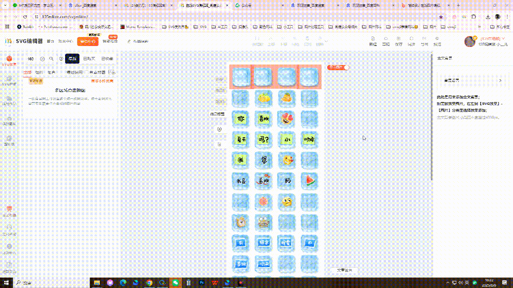Click the canvas vertical scrollbar
The width and height of the screenshot is (513, 288).
(x=432, y=118)
